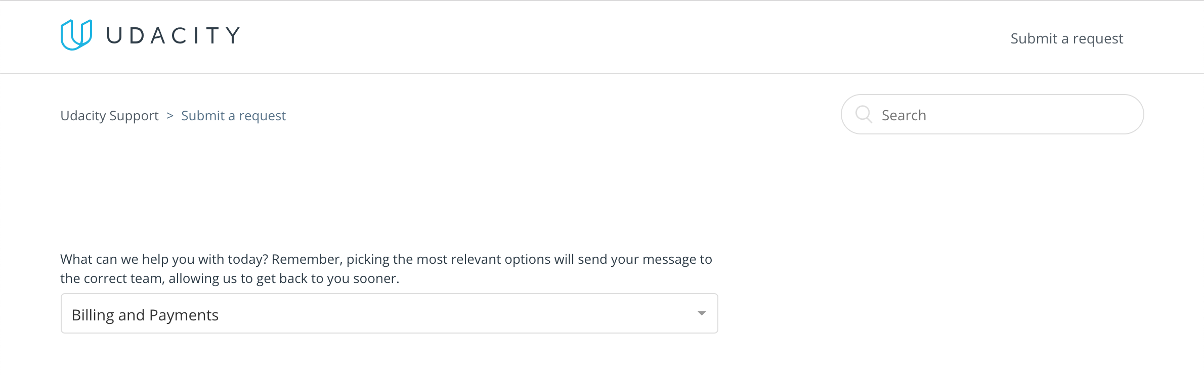This screenshot has height=376, width=1204.
Task: Click the breadcrumb separator arrow
Action: click(170, 116)
